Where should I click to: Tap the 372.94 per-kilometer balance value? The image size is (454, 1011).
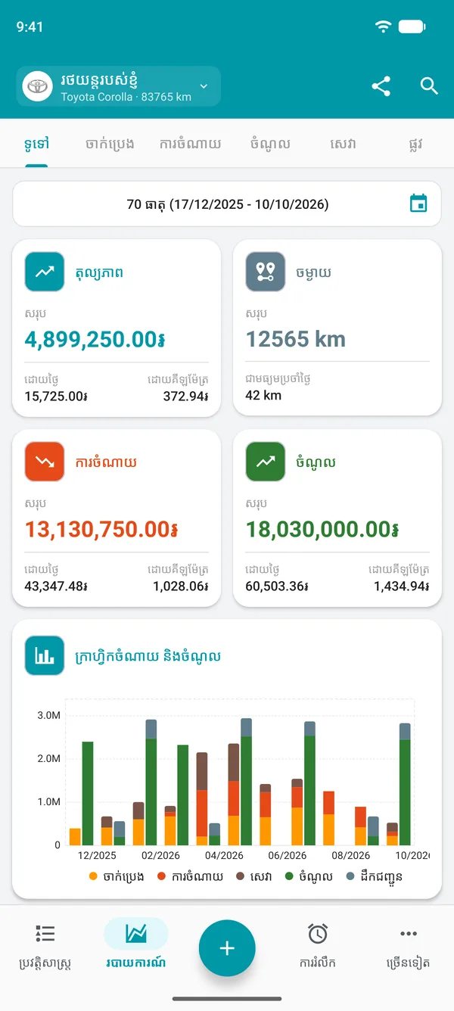click(x=186, y=395)
